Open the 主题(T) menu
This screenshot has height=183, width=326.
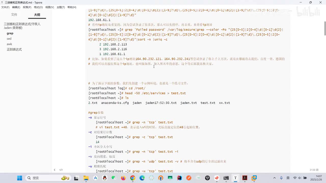click(x=61, y=7)
